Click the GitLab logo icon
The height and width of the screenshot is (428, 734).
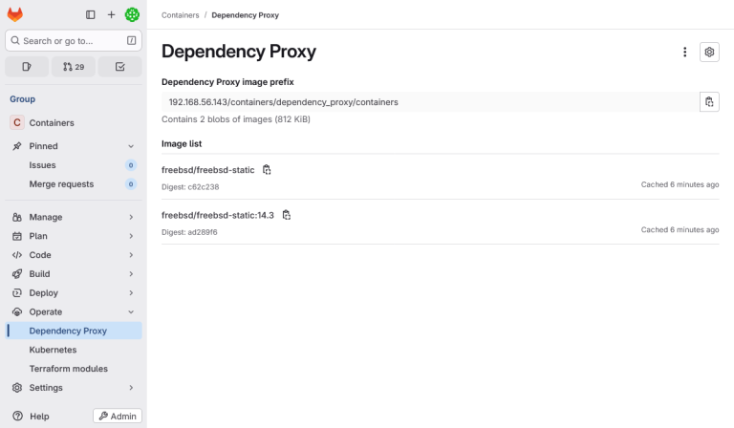pos(15,14)
